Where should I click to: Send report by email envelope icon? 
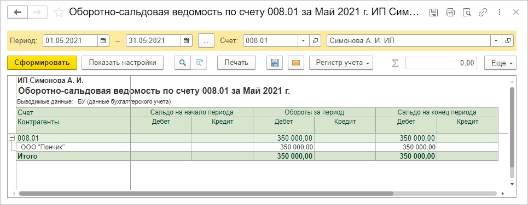(296, 63)
